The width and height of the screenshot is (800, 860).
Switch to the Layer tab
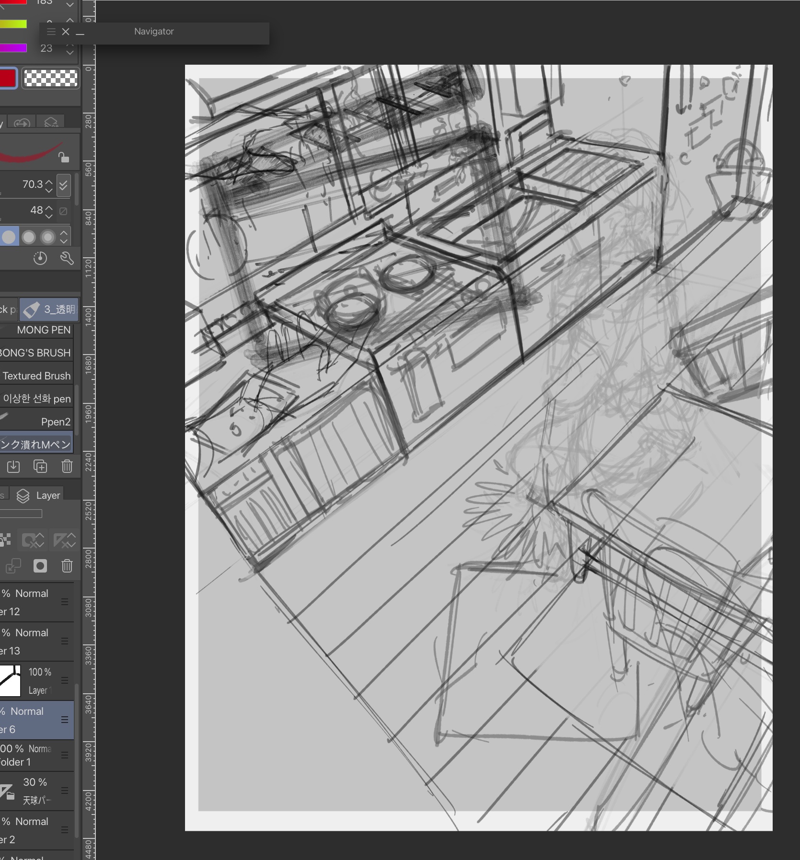click(39, 495)
